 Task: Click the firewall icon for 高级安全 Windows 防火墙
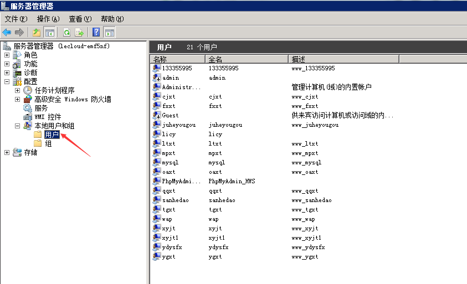(28, 99)
